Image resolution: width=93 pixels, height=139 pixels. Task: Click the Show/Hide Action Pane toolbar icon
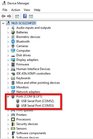click(31, 16)
